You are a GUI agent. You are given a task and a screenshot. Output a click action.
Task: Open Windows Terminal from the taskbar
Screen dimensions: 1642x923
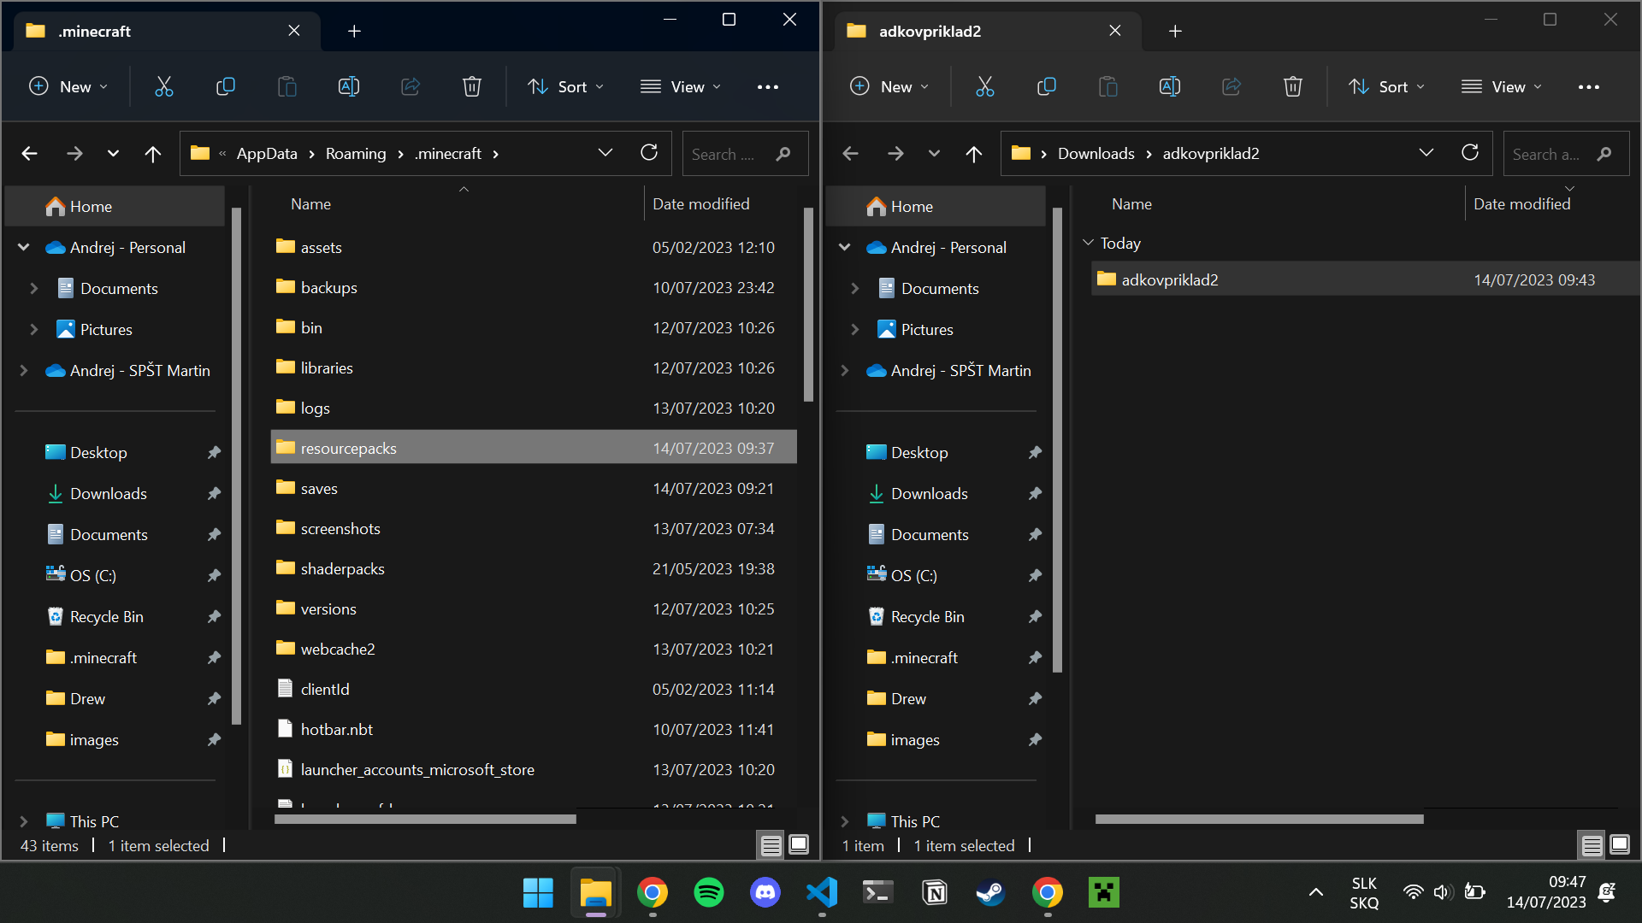point(877,892)
